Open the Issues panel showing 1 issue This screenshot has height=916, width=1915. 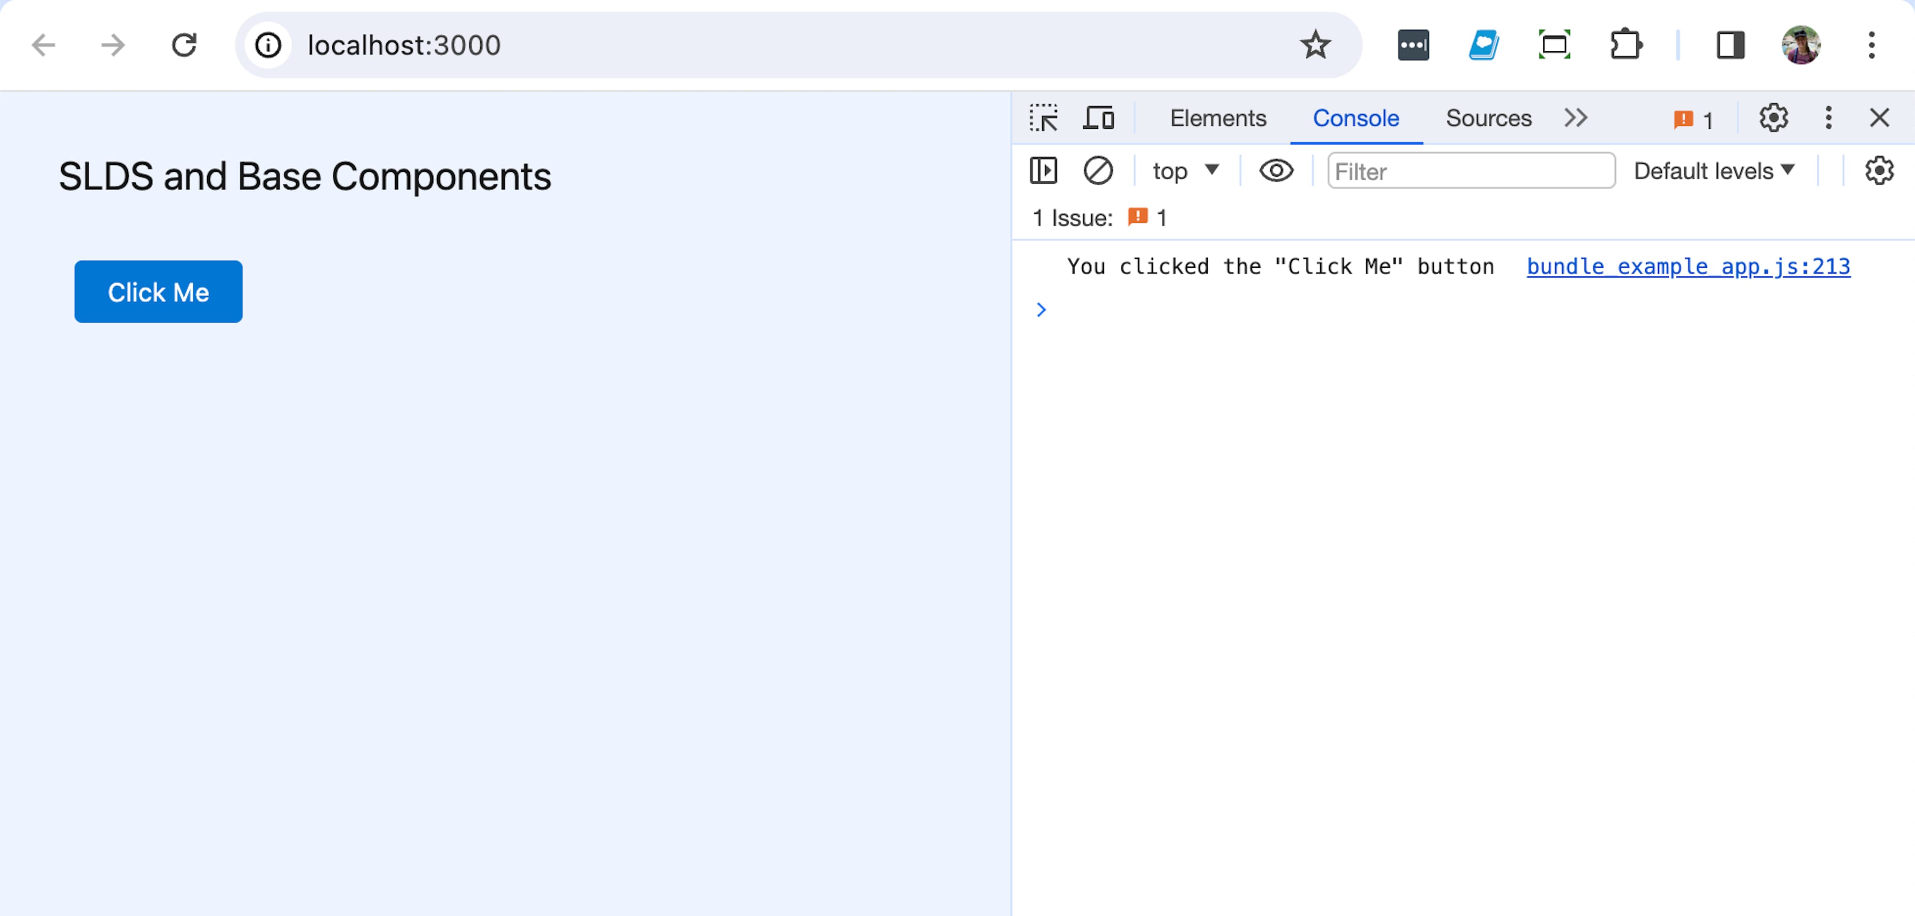pos(1693,118)
